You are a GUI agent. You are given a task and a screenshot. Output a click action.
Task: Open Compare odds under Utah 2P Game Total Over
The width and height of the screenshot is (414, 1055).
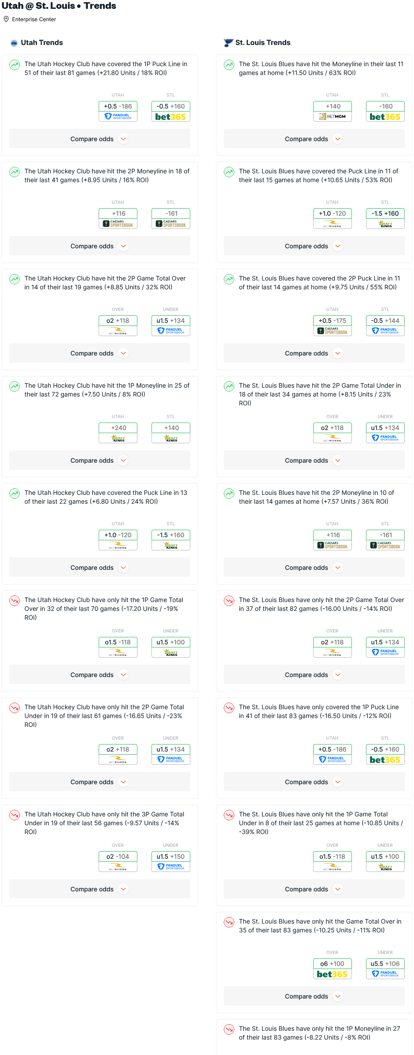point(100,353)
